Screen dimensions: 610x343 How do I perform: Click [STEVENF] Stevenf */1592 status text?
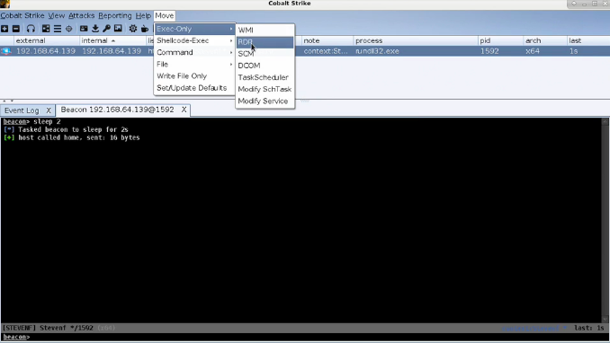pos(48,328)
